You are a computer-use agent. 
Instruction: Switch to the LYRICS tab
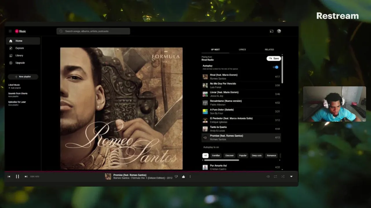pyautogui.click(x=242, y=49)
